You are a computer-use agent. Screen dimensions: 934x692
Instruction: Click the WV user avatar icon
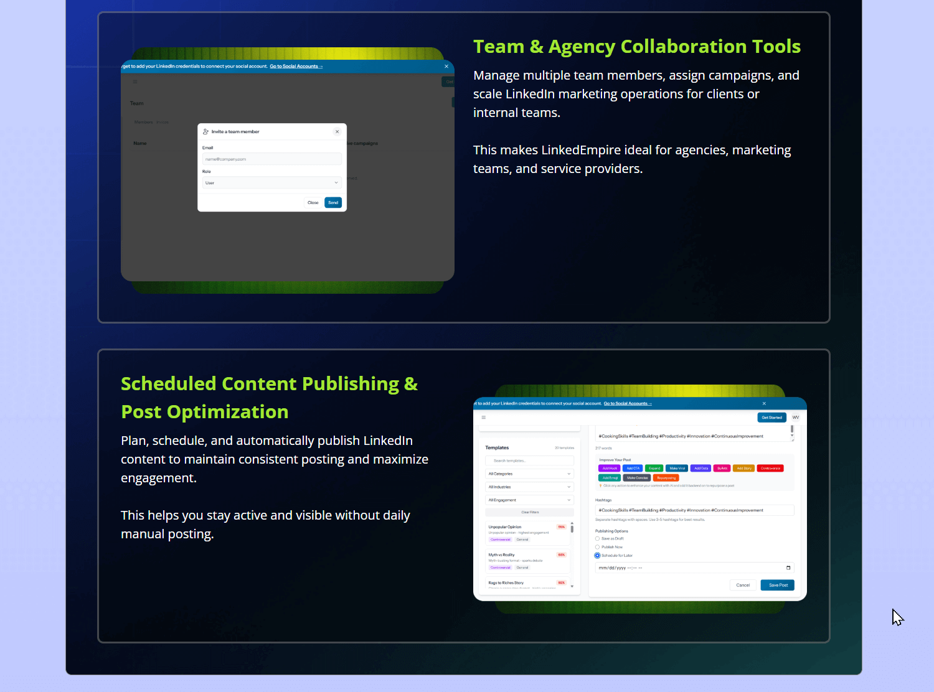795,418
